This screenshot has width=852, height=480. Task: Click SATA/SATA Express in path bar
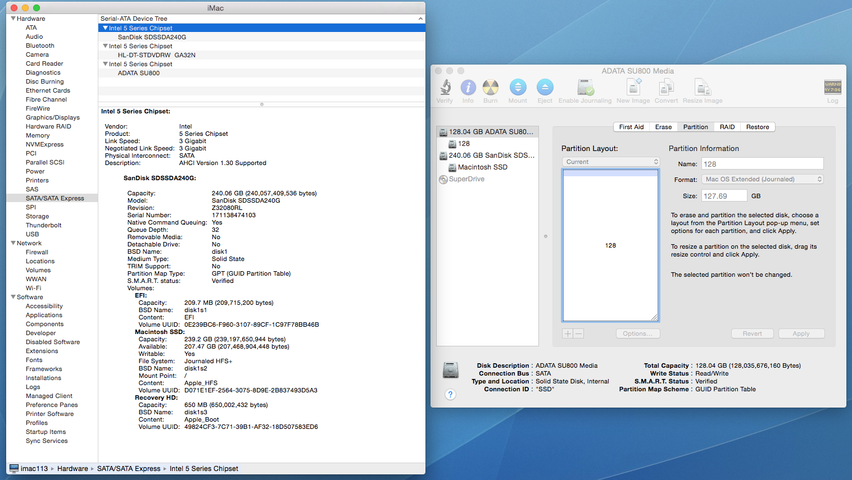pos(129,468)
